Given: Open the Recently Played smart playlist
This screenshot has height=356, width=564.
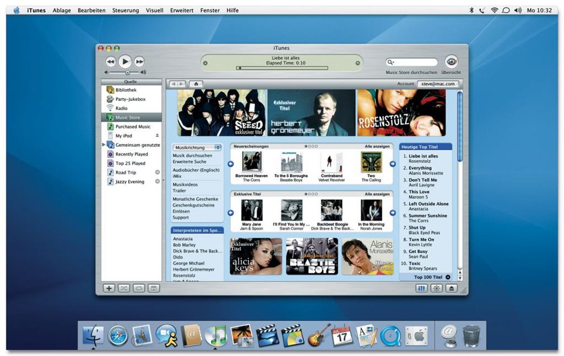Looking at the screenshot, I should 131,154.
